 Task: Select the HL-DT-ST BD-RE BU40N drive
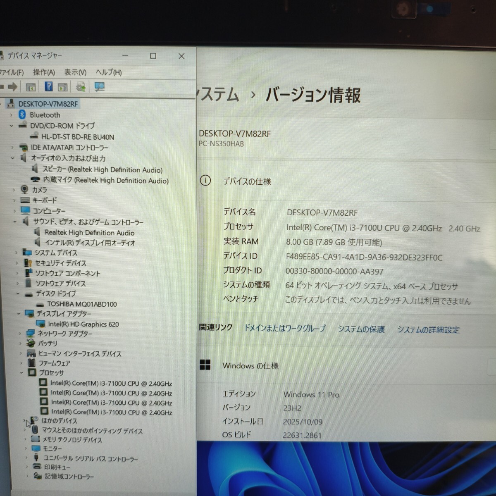(78, 137)
